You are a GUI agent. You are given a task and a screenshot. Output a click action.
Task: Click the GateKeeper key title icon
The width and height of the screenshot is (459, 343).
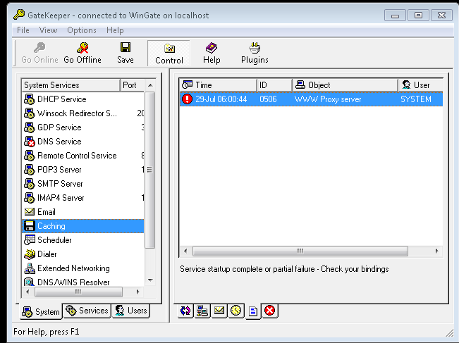pyautogui.click(x=19, y=15)
